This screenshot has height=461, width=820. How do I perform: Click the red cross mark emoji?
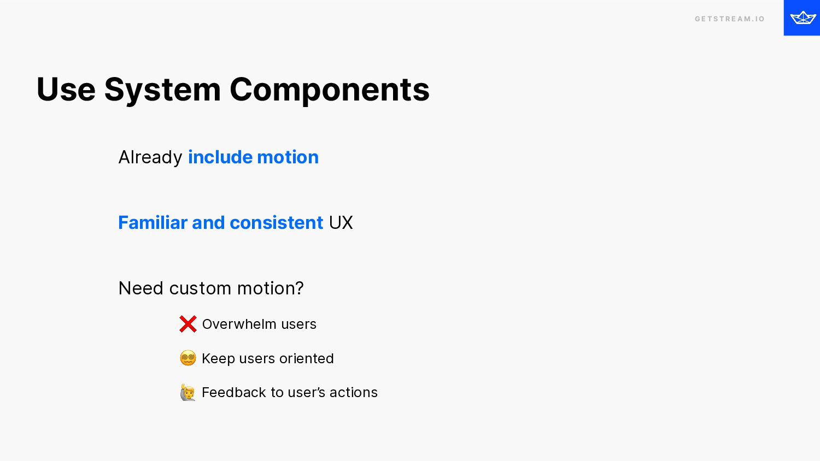point(188,324)
